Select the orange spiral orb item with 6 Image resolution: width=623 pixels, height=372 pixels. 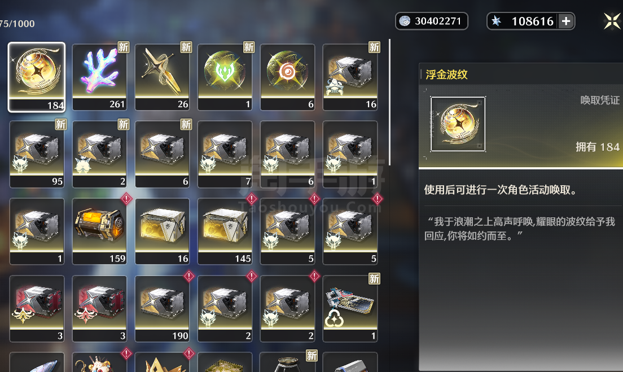coord(287,77)
